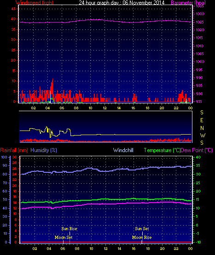The image size is (215, 255).
Task: Click 990 on the barometer axis
Action: coord(199,78)
